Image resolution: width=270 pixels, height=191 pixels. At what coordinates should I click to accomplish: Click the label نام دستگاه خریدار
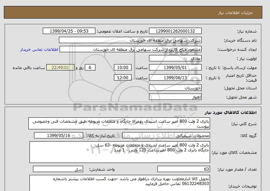point(240,40)
